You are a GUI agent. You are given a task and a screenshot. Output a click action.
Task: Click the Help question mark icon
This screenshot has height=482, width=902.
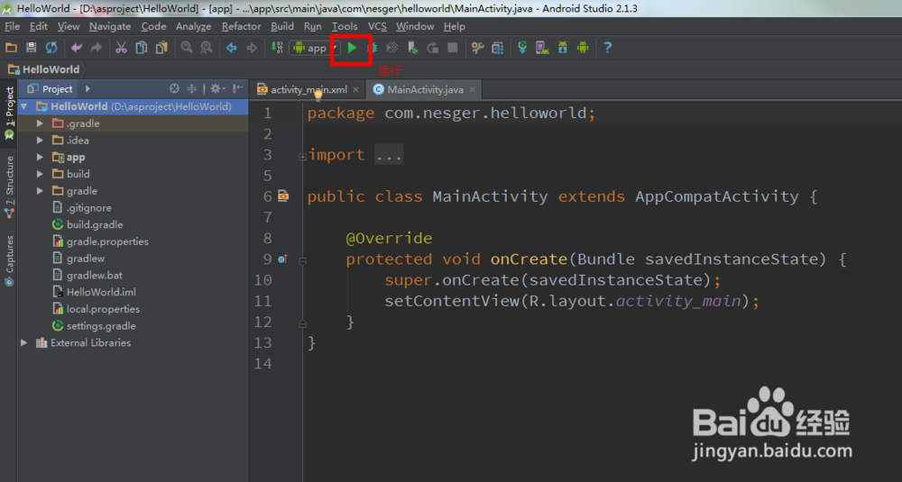(607, 48)
